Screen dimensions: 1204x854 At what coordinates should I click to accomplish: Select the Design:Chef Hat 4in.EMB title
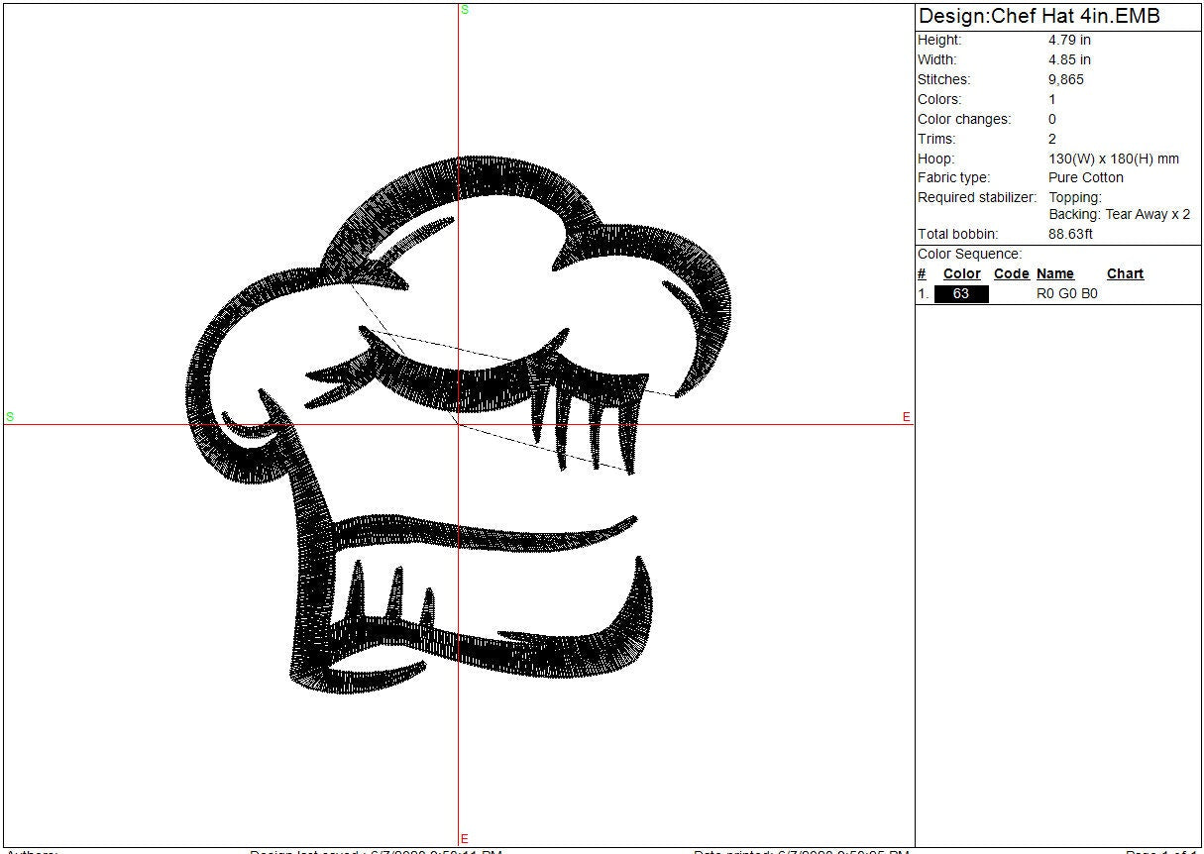(x=1039, y=17)
